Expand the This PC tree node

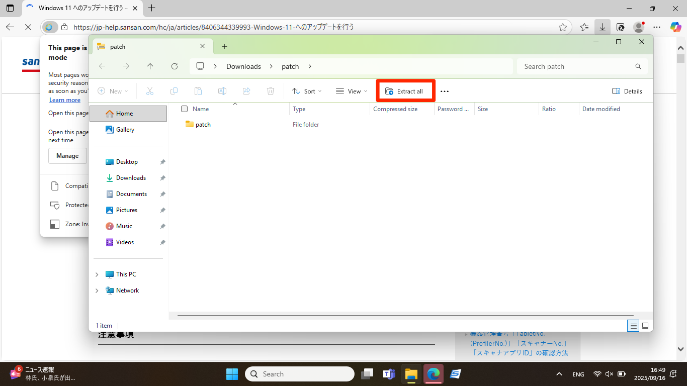coord(97,274)
